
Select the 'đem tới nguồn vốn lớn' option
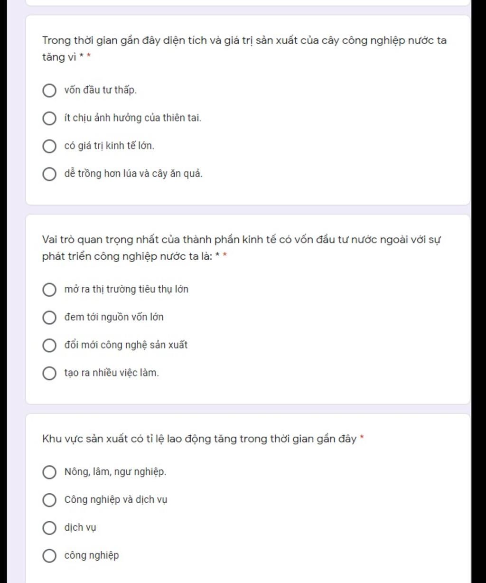coord(49,318)
